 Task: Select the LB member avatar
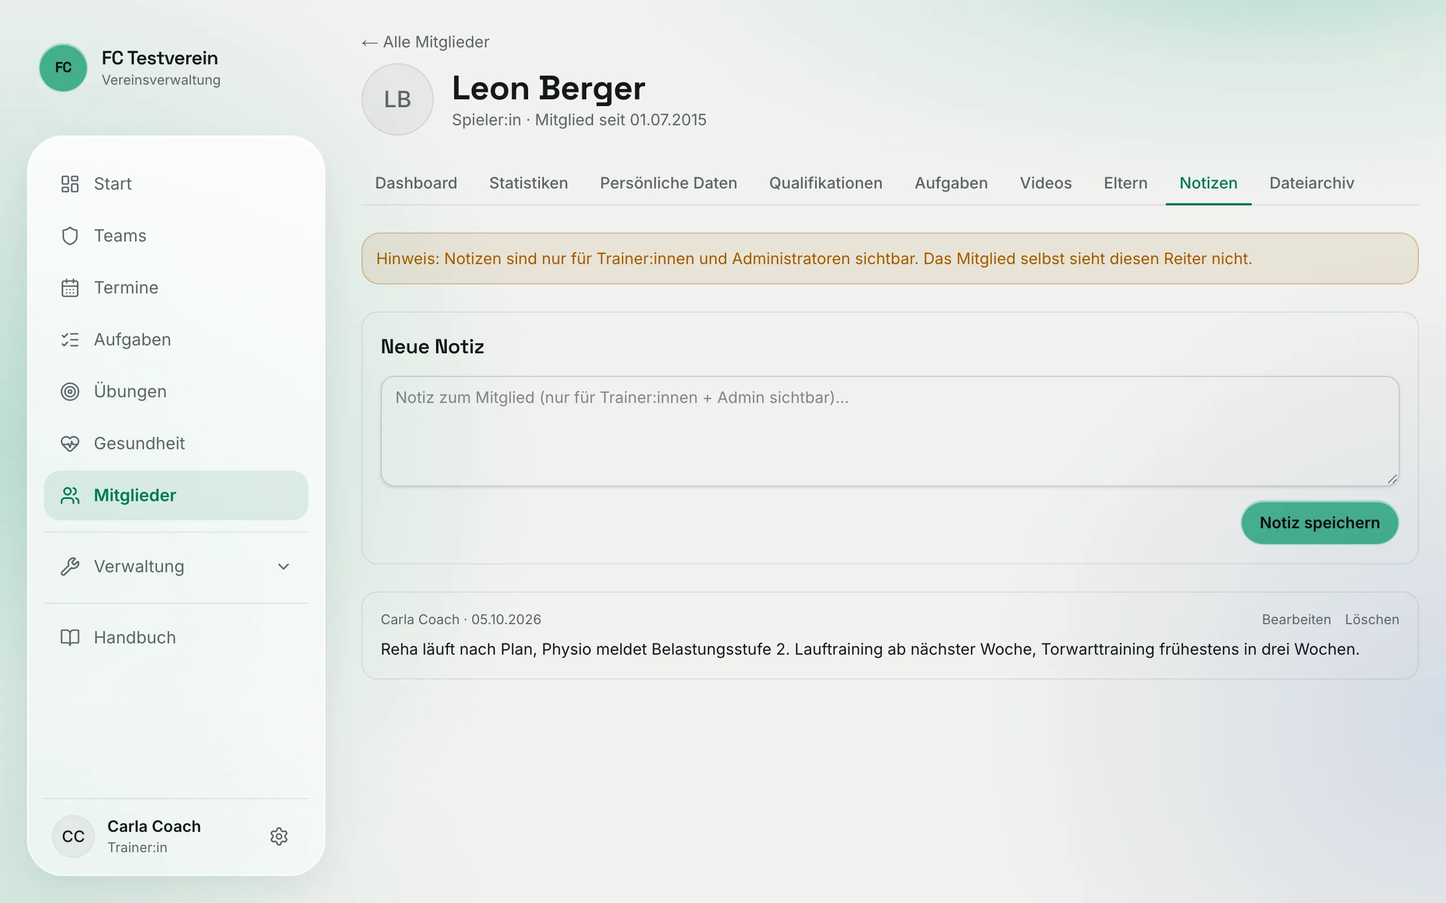(x=397, y=99)
